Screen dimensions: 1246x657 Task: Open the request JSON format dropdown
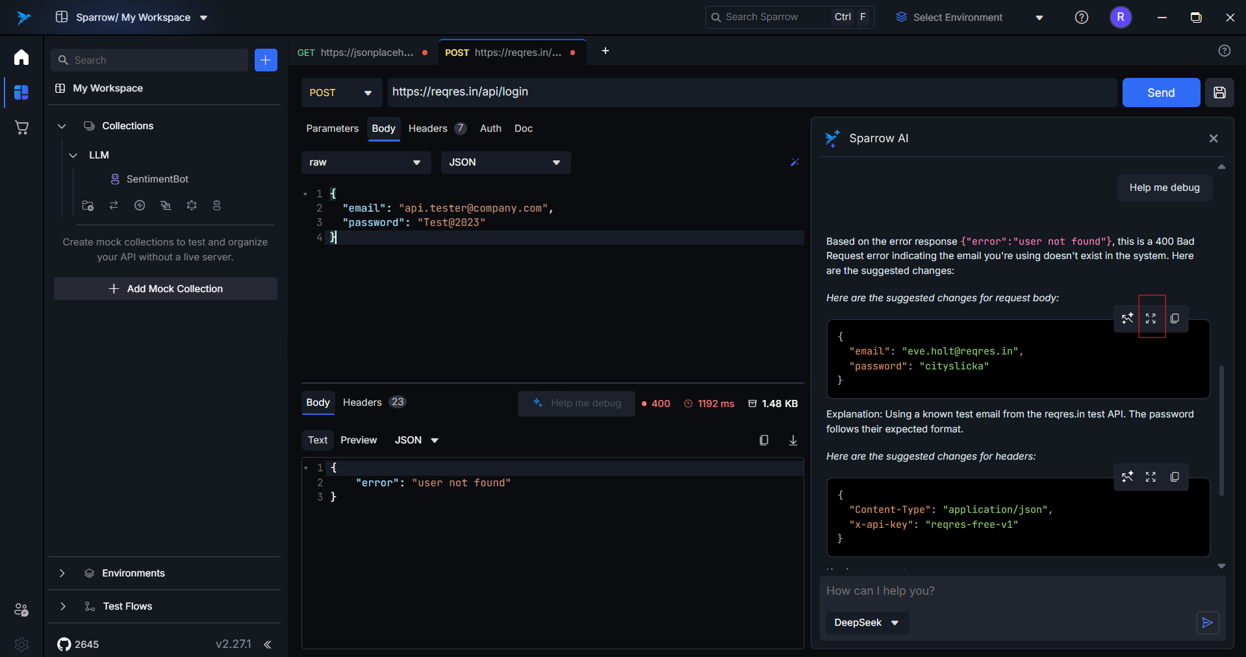(505, 162)
